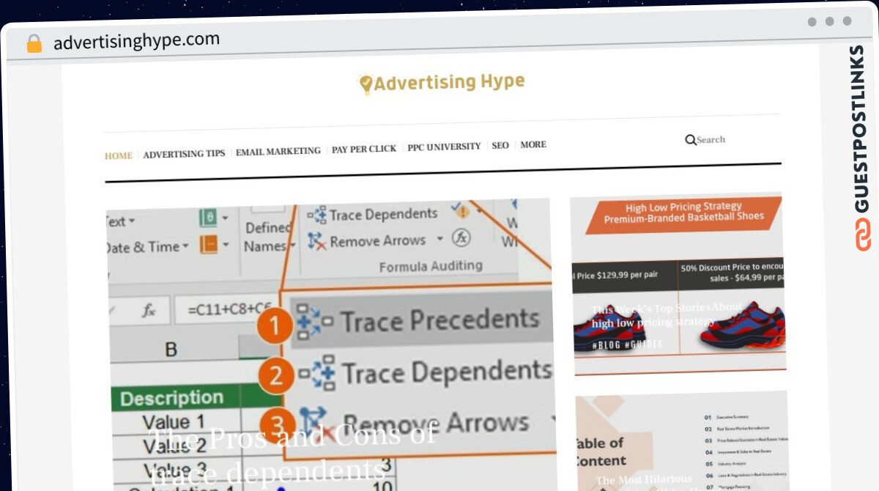Go to the HOME menu item
This screenshot has width=879, height=491.
point(119,155)
